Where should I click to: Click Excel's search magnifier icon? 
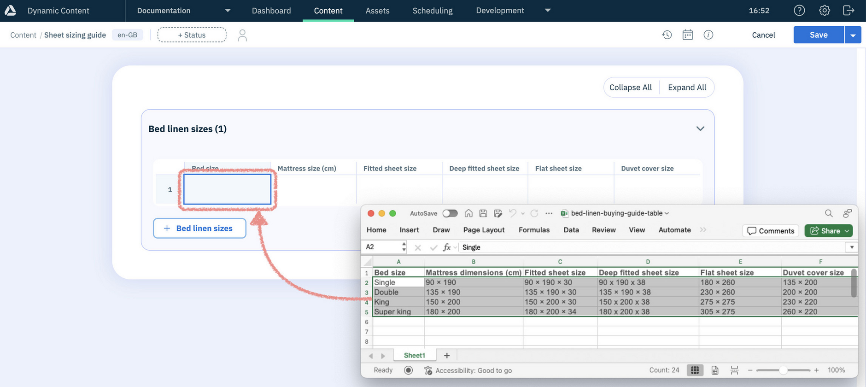pos(829,213)
